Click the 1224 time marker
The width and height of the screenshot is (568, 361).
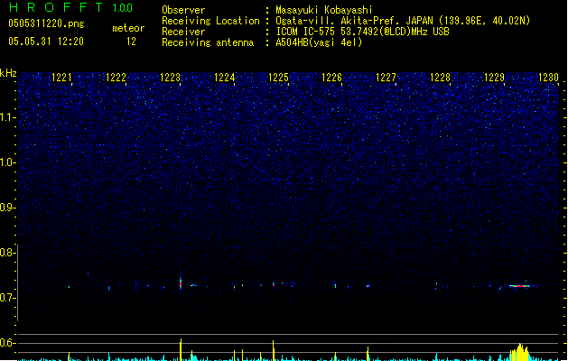click(x=224, y=78)
